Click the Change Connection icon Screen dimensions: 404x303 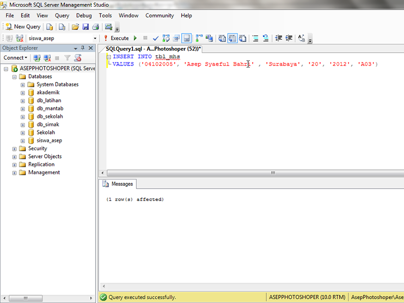[20, 38]
